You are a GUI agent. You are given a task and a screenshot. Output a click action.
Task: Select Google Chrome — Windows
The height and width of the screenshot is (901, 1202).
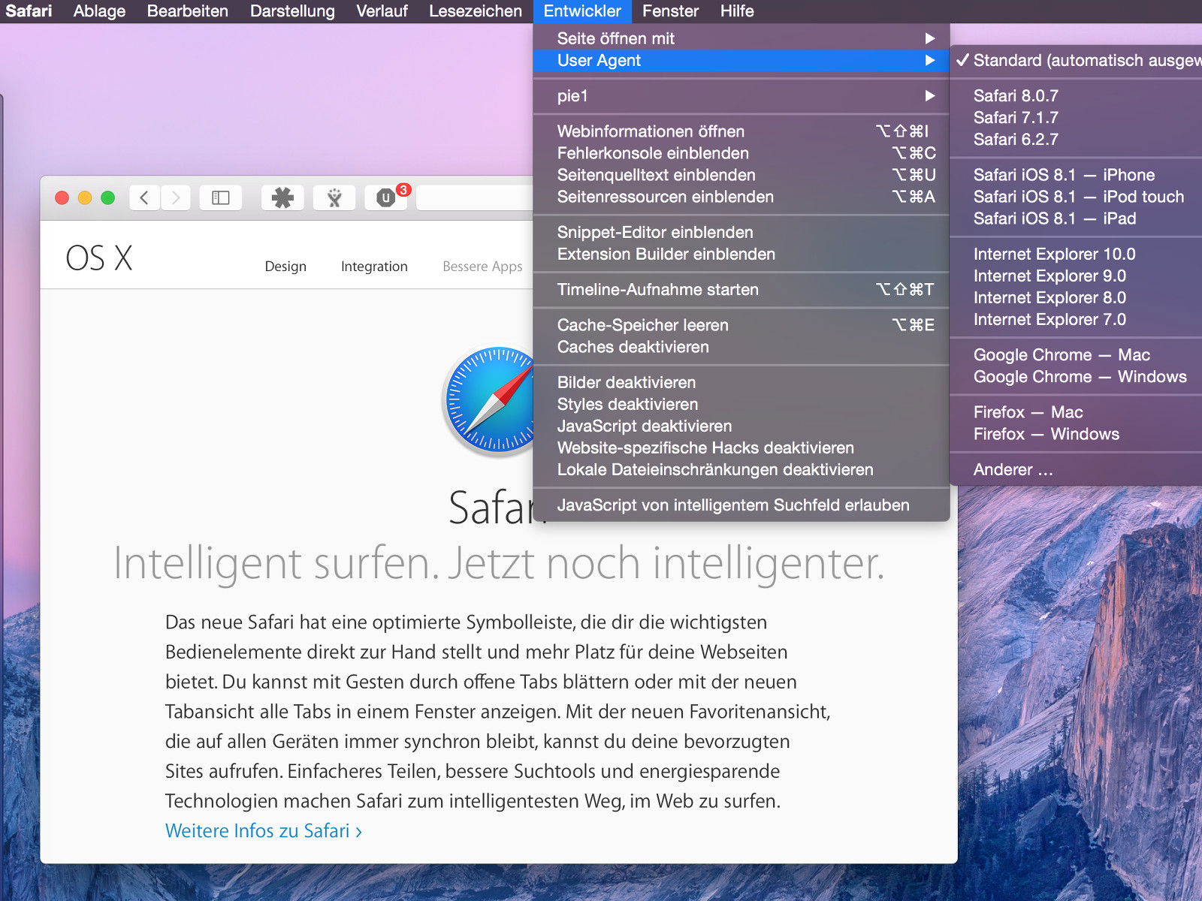(x=1076, y=377)
